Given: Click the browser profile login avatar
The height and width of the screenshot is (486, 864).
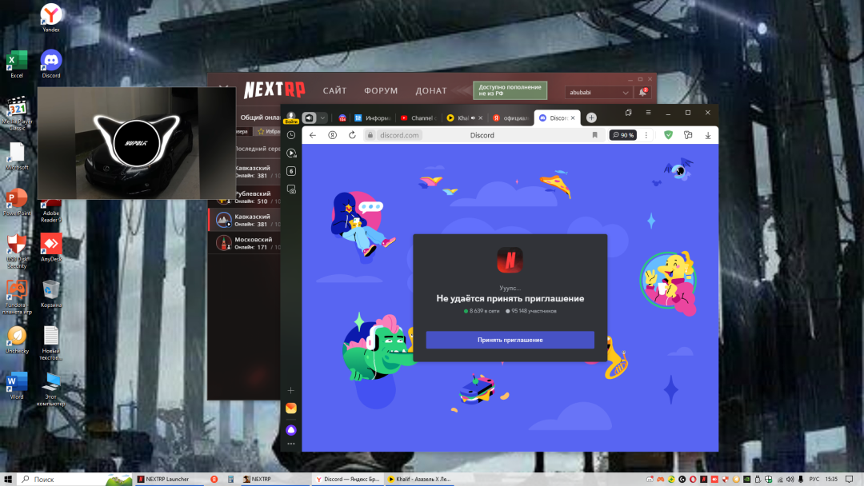Looking at the screenshot, I should click(291, 118).
